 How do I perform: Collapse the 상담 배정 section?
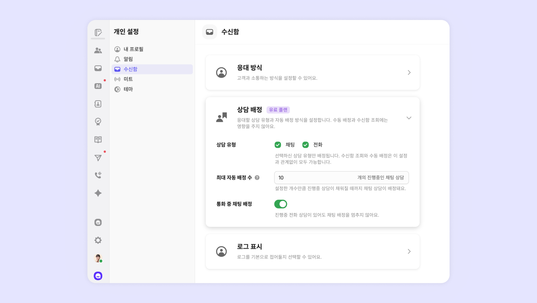coord(409,118)
